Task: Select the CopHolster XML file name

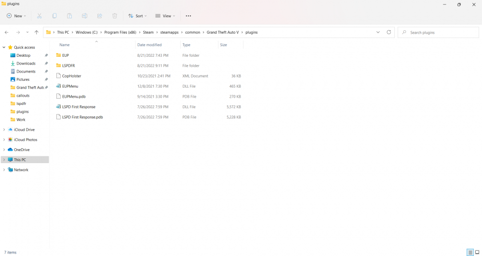Action: tap(72, 76)
